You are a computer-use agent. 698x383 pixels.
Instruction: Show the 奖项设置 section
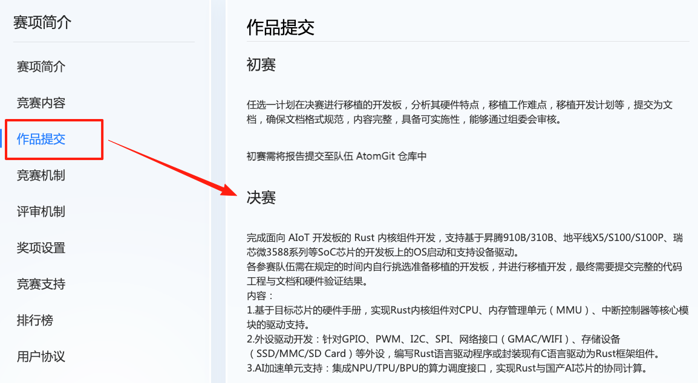(x=41, y=248)
